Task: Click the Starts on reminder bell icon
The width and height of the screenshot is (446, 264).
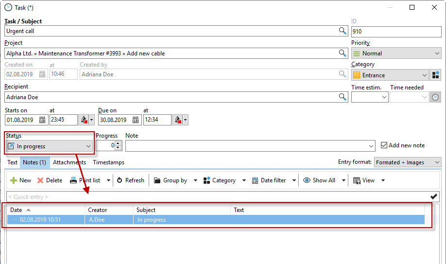Action: pyautogui.click(x=84, y=120)
